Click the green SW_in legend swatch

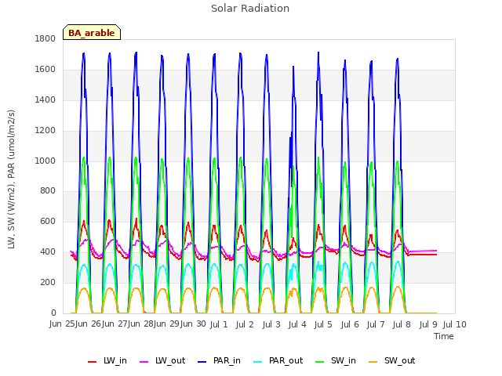(x=320, y=362)
